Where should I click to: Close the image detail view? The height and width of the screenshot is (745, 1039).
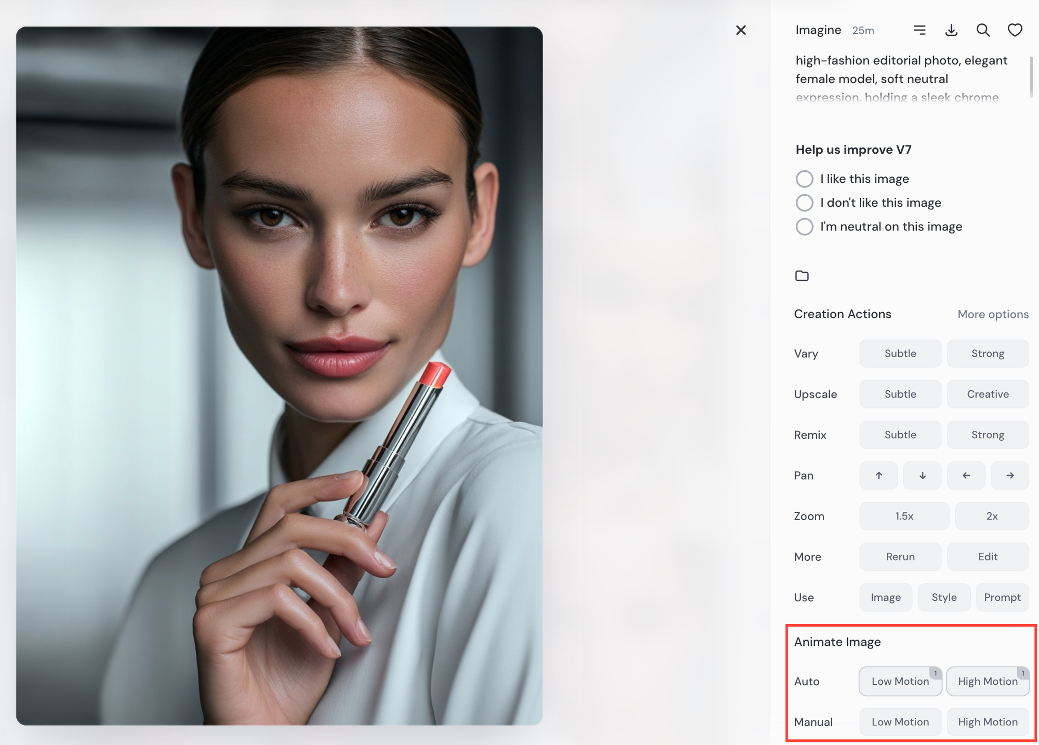[x=741, y=30]
